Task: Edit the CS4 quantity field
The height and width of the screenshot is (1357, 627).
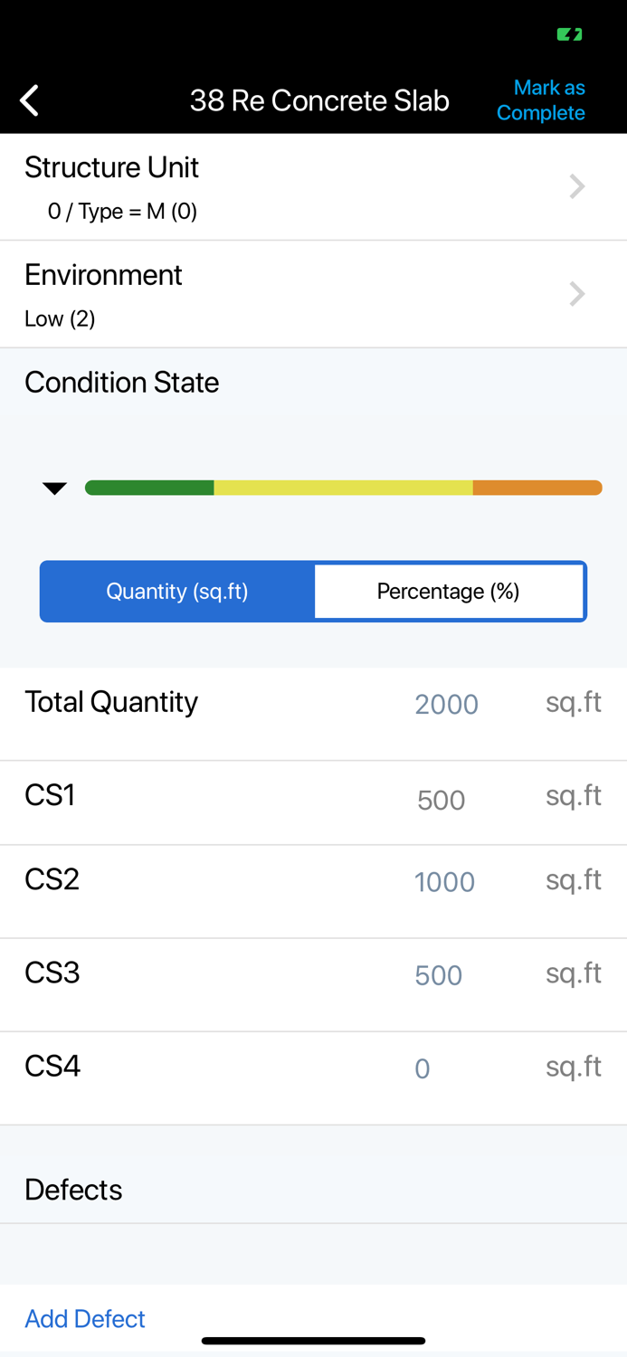Action: (423, 1069)
